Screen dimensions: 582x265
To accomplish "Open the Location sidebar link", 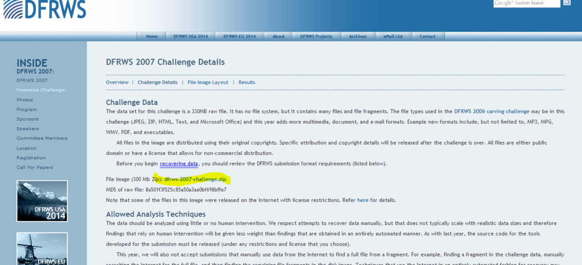I will coord(26,148).
